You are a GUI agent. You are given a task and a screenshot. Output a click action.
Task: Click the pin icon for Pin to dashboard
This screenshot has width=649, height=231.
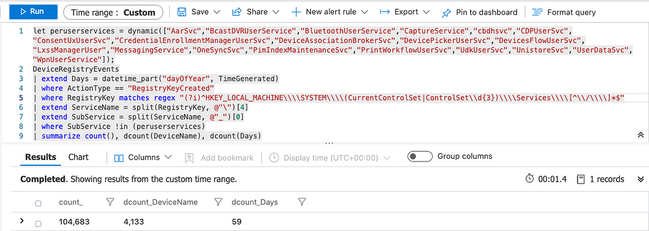tap(447, 13)
